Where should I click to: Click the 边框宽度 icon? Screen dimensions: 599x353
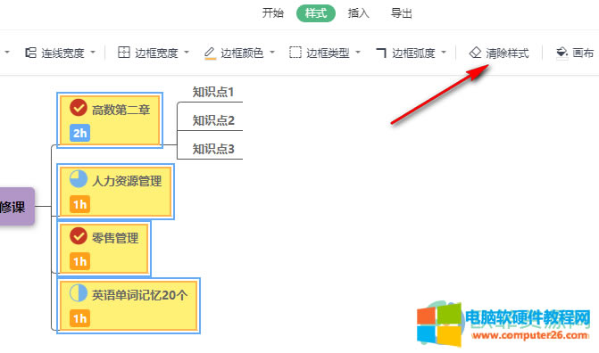click(x=124, y=53)
